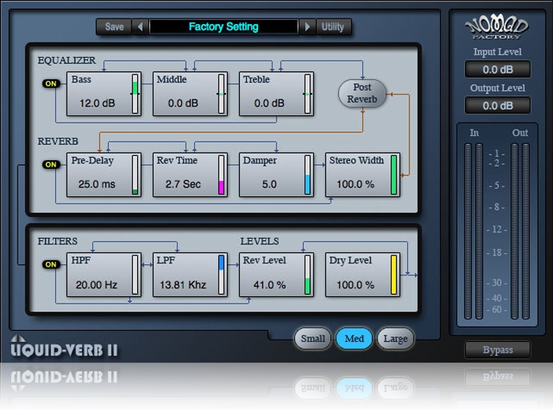Screen dimensions: 553x410
Task: Click the Liquid-Verb II logo
Action: pyautogui.click(x=64, y=347)
